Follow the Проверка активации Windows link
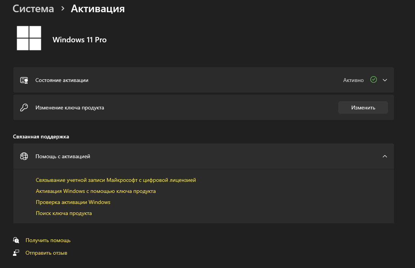The height and width of the screenshot is (268, 415). 73,202
